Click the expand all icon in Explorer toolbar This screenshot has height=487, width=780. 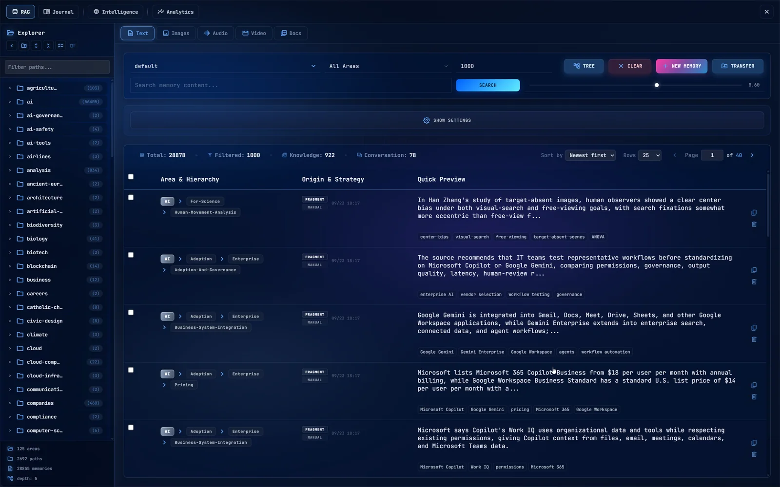click(x=36, y=46)
